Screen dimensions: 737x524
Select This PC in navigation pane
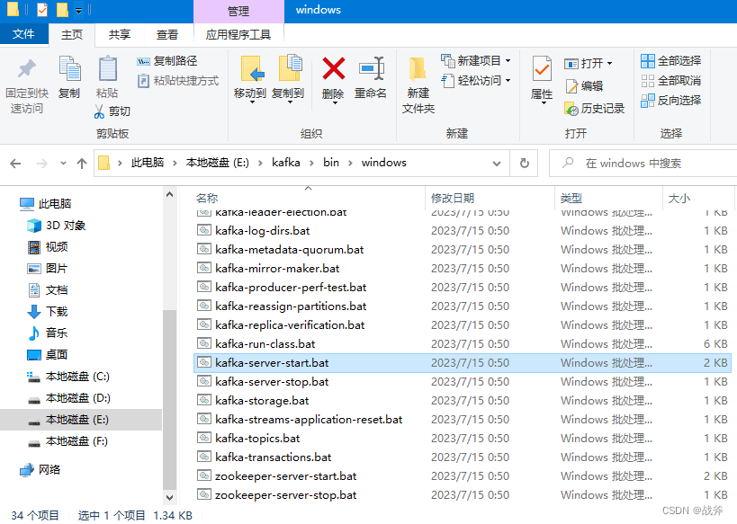46,204
